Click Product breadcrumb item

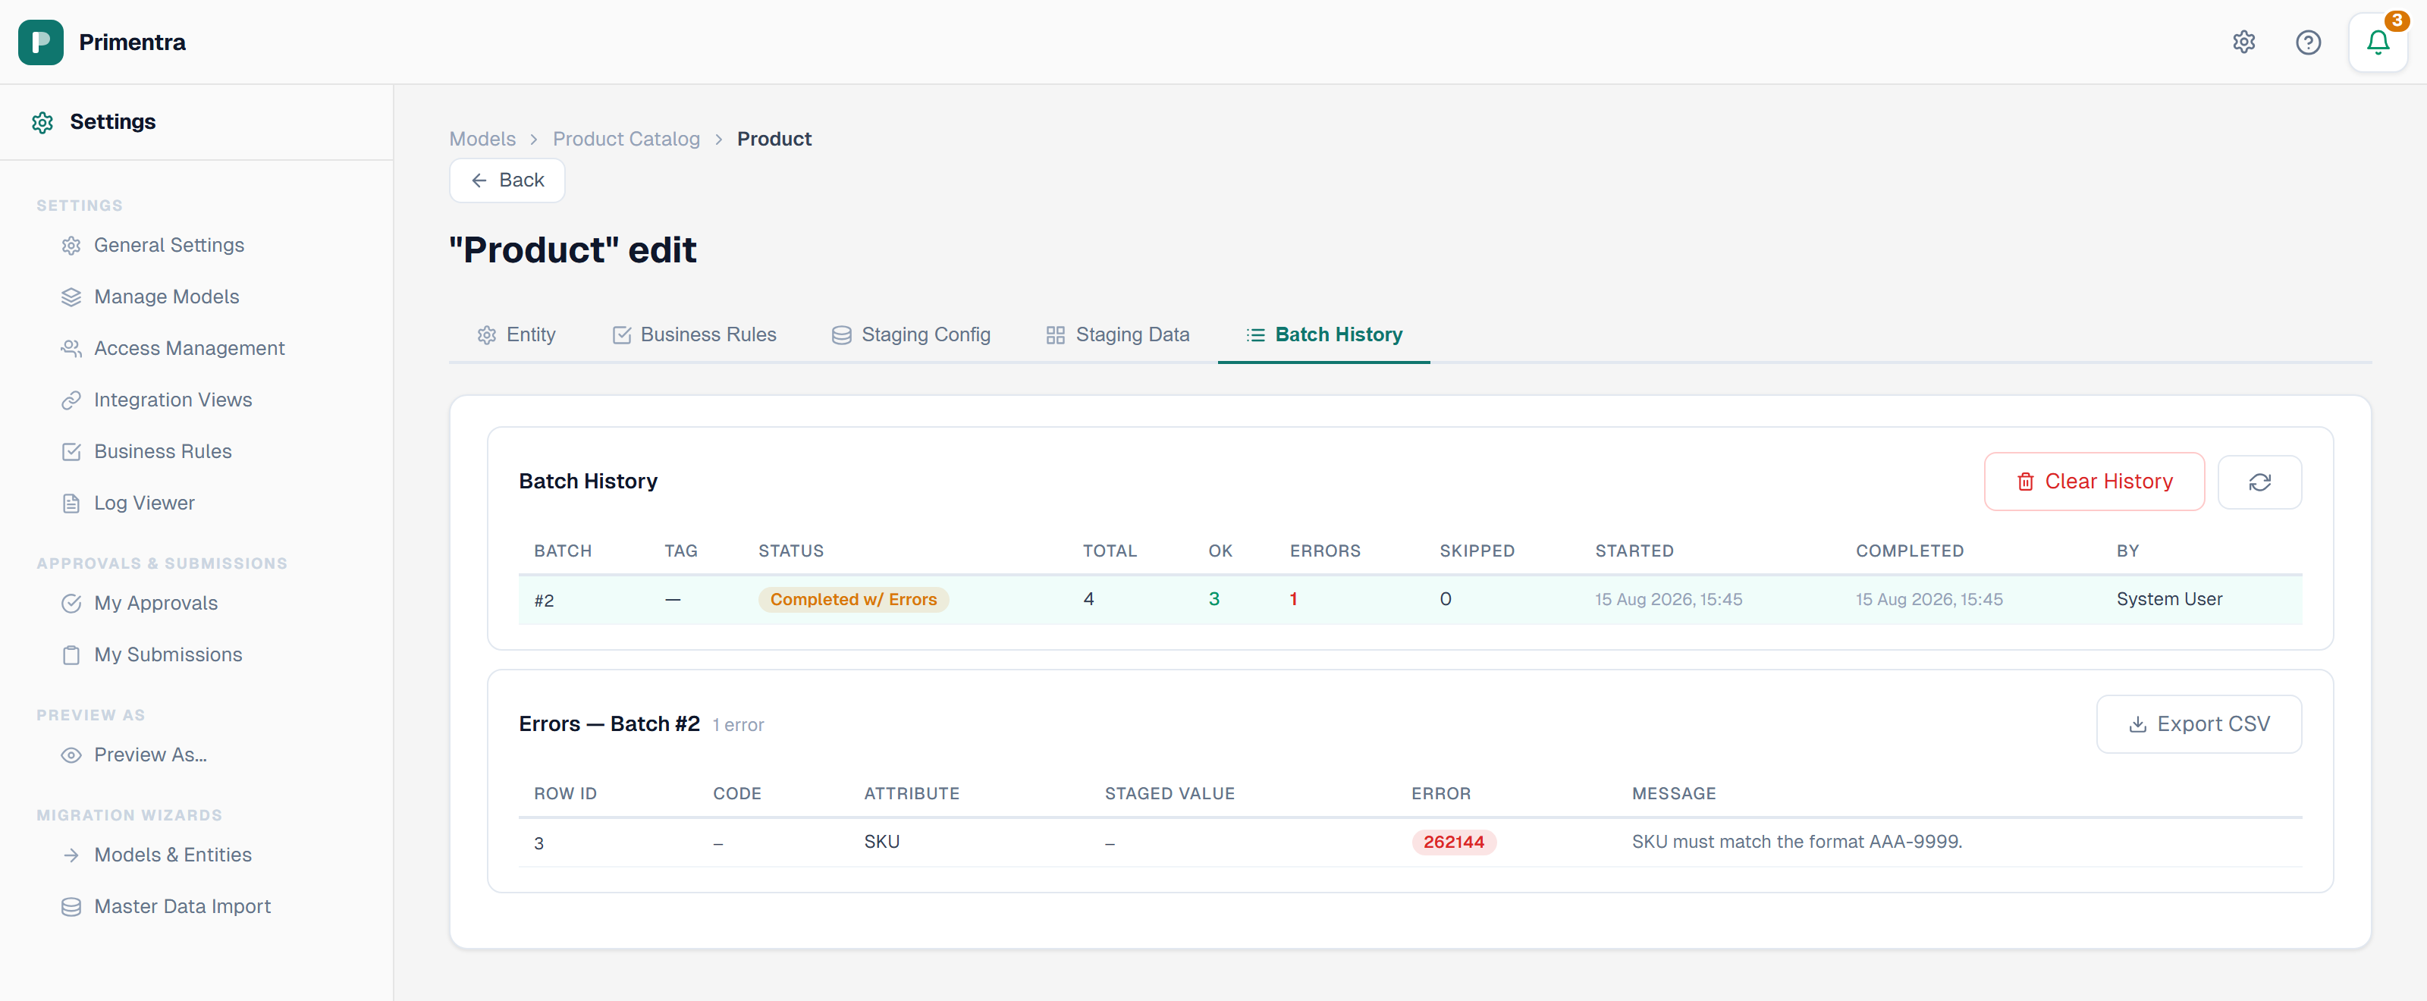point(774,140)
